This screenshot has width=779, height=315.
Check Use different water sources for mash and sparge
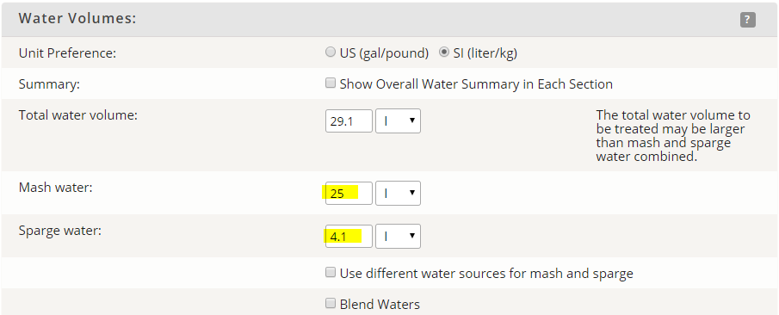pyautogui.click(x=331, y=272)
